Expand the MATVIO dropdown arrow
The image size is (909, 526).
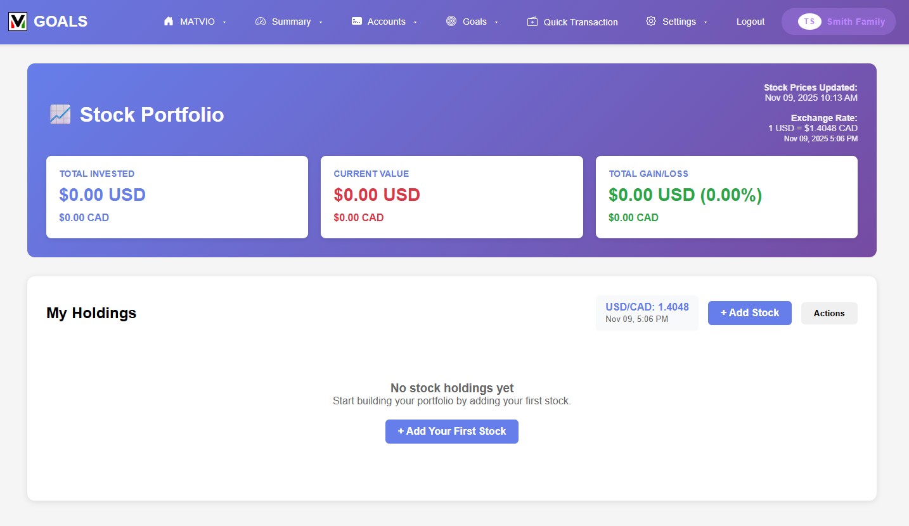[x=224, y=22]
